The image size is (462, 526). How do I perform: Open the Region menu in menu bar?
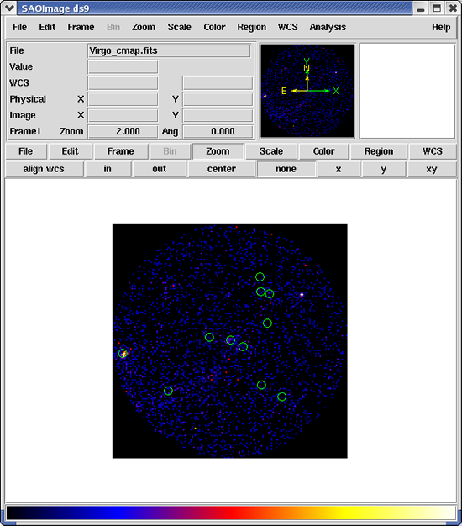[x=252, y=27]
